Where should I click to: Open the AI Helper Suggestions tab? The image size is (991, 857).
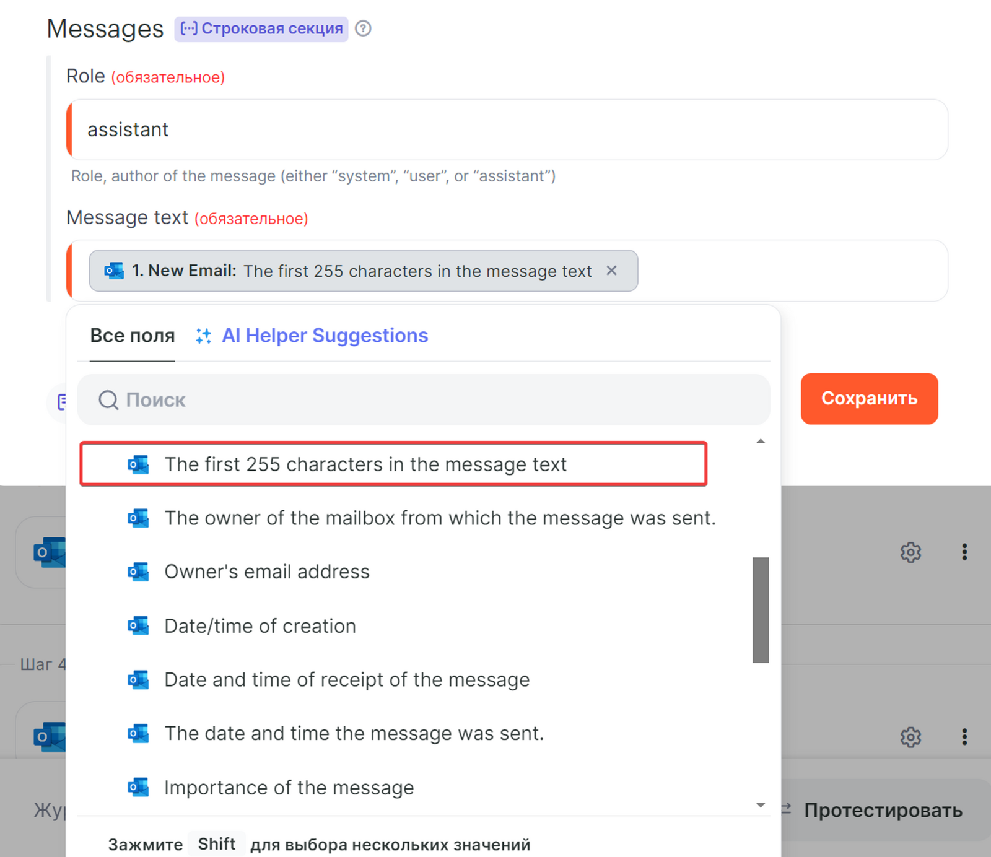[325, 336]
